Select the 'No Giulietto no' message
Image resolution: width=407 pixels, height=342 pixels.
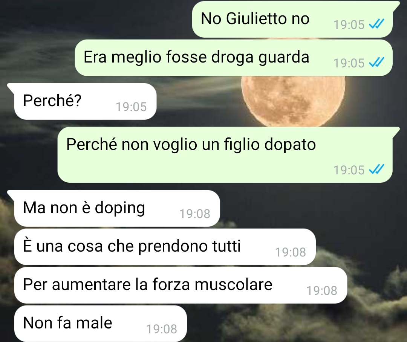292,19
